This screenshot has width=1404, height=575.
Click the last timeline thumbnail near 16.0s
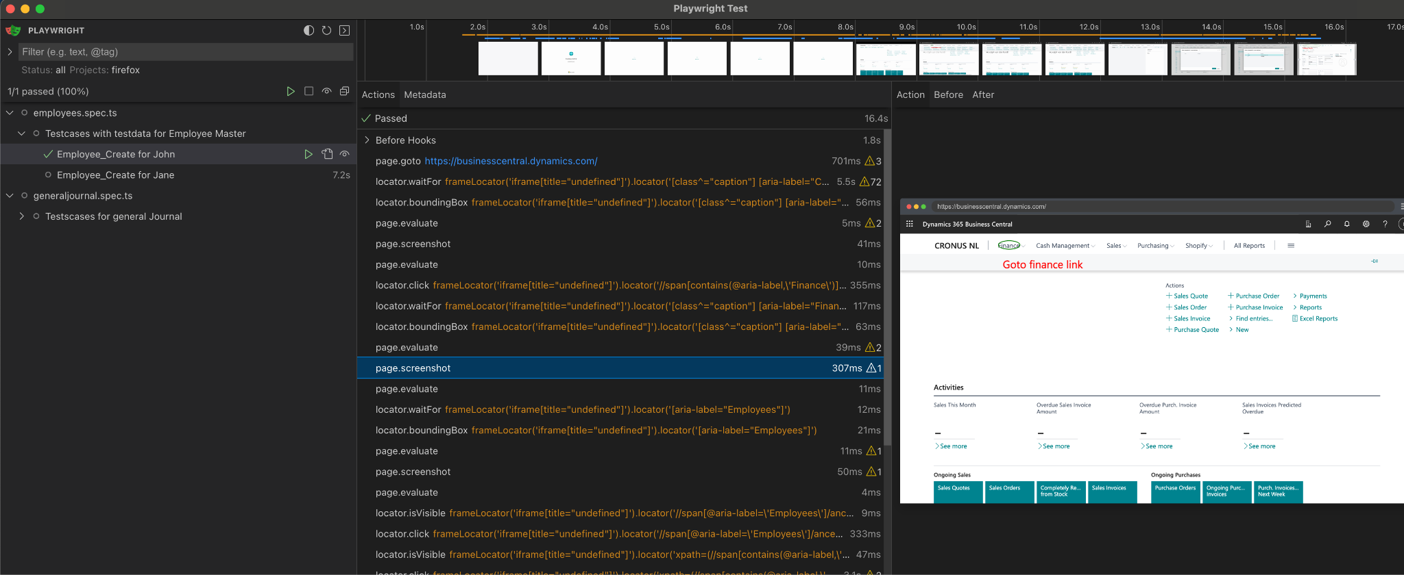coord(1327,59)
